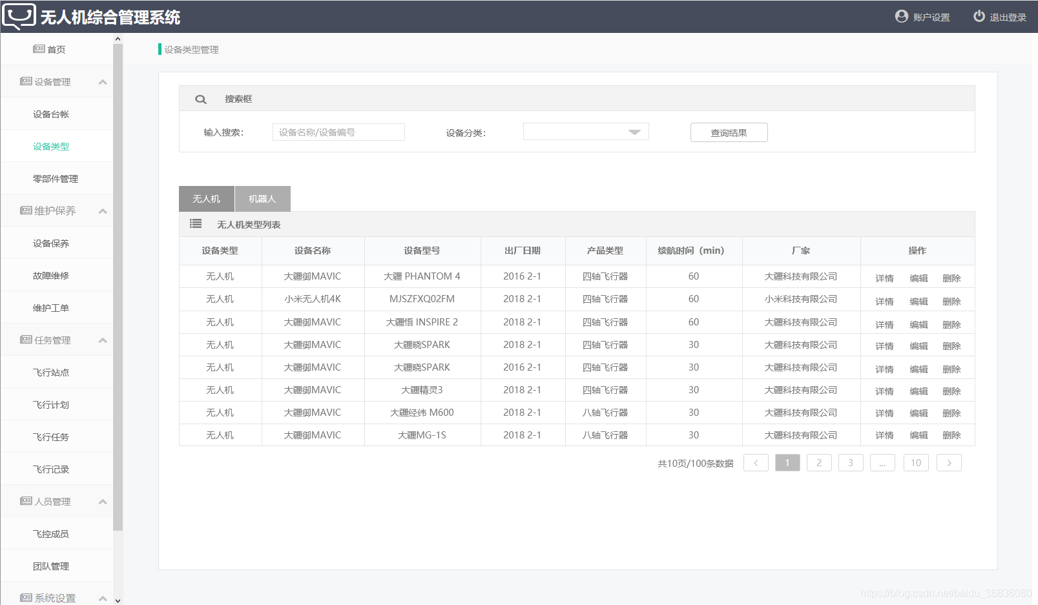Collapse the 任务管理 menu chevron

tap(103, 340)
